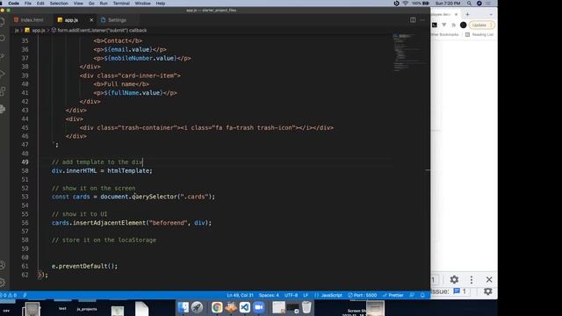Change encoding via UTF-8 status item
562x316 pixels.
pyautogui.click(x=291, y=295)
